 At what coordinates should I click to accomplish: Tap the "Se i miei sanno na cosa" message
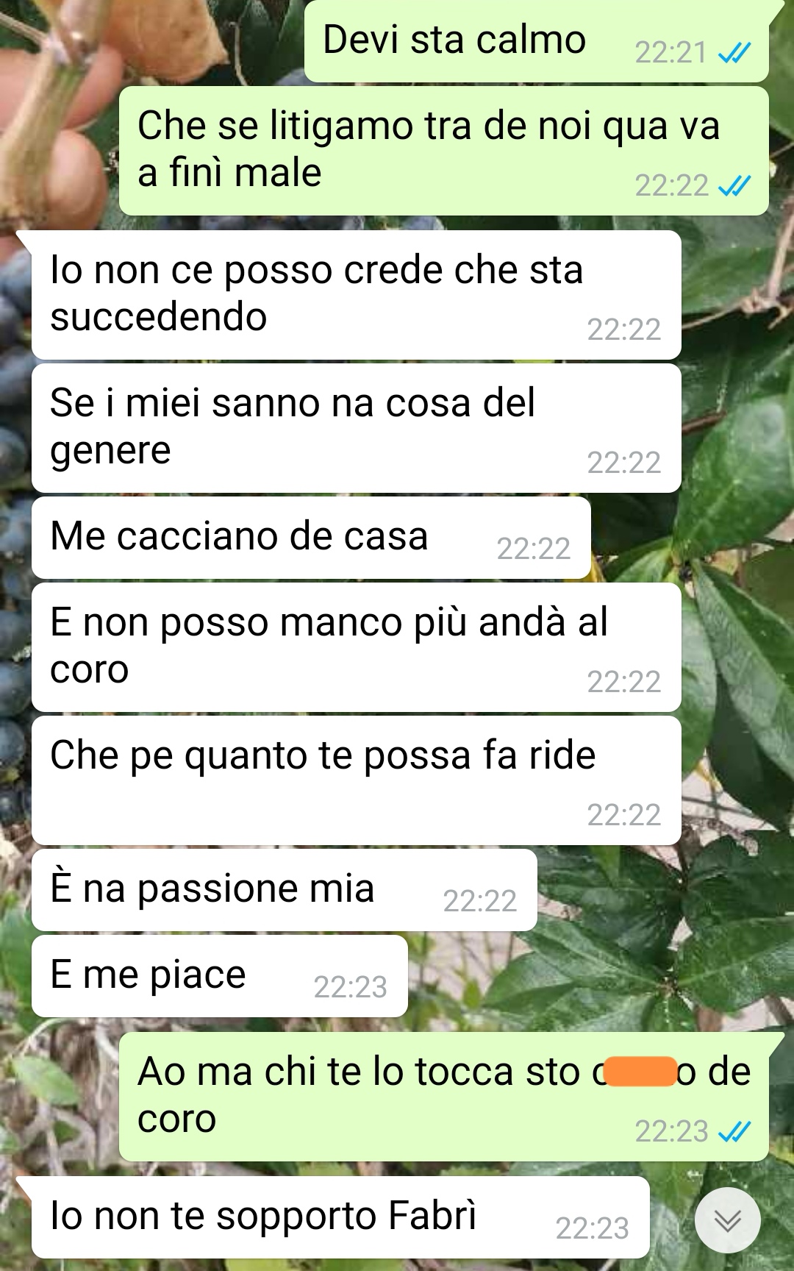tap(356, 428)
